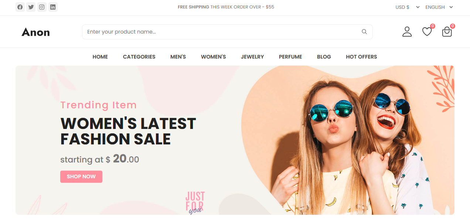This screenshot has width=470, height=224.
Task: Open the user account icon
Action: 407,32
